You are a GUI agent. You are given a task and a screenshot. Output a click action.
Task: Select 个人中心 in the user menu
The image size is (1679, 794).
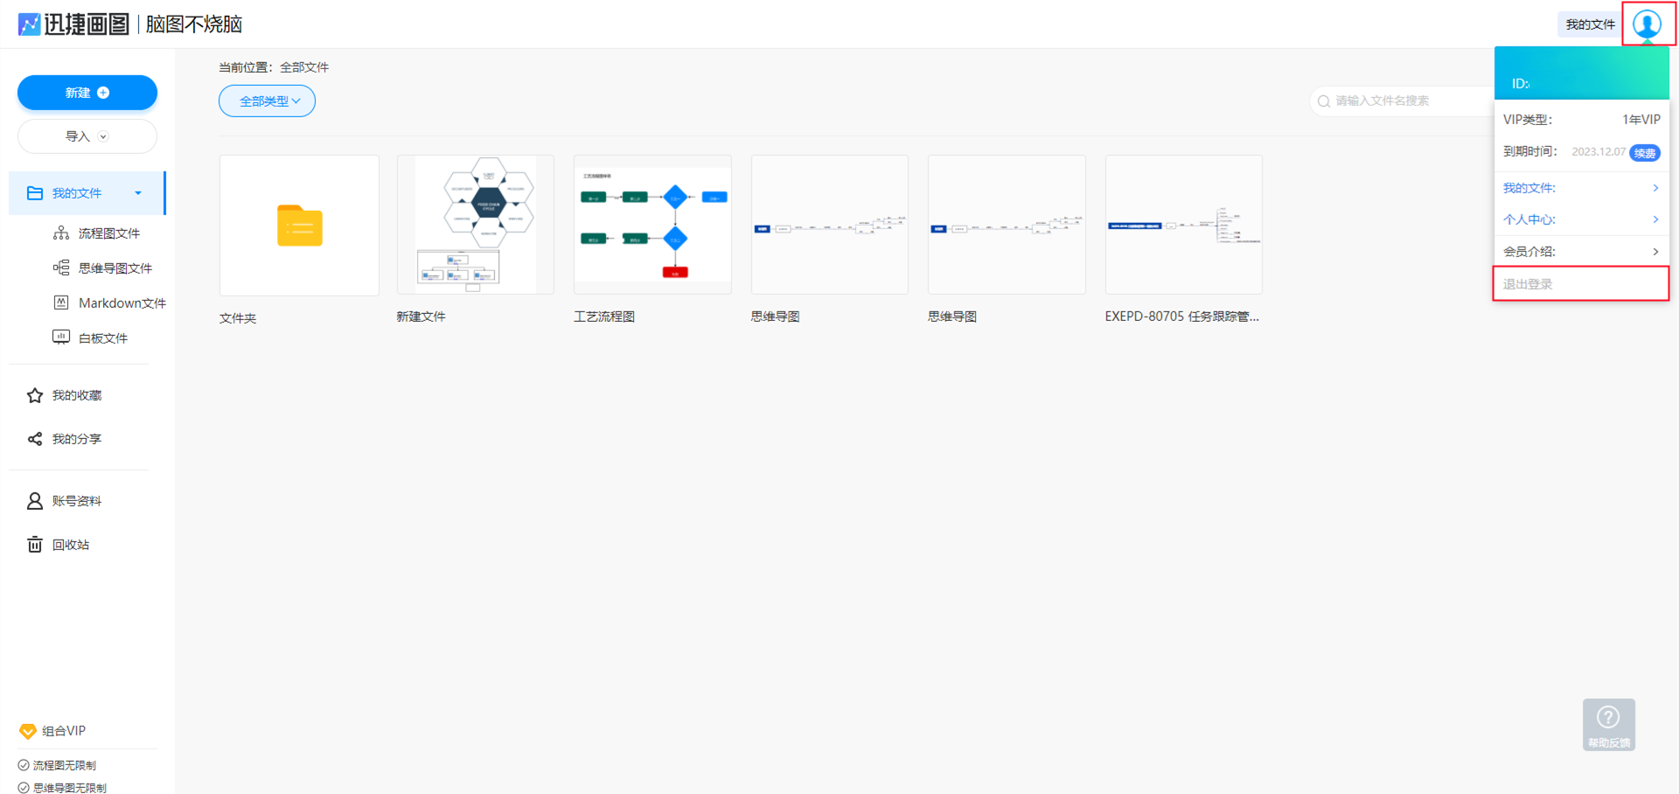tap(1579, 219)
